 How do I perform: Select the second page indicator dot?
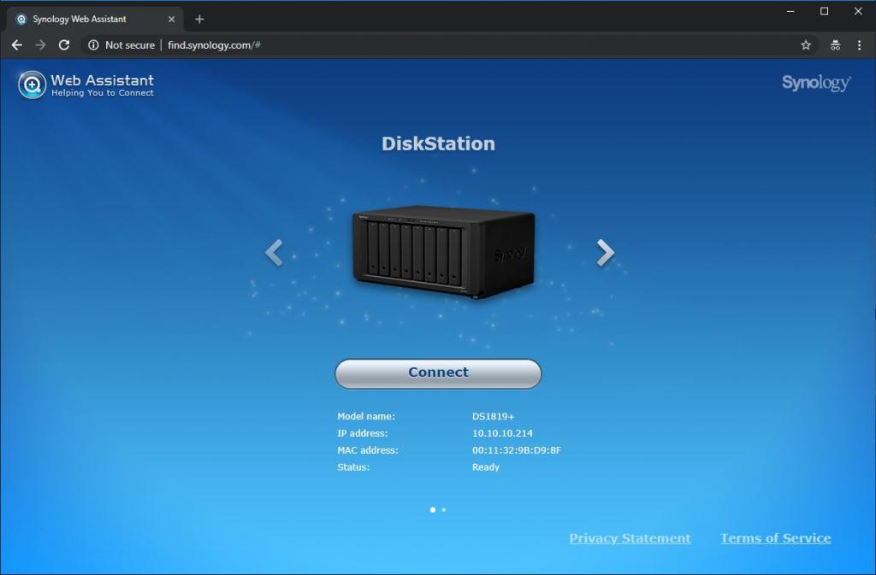[x=444, y=510]
